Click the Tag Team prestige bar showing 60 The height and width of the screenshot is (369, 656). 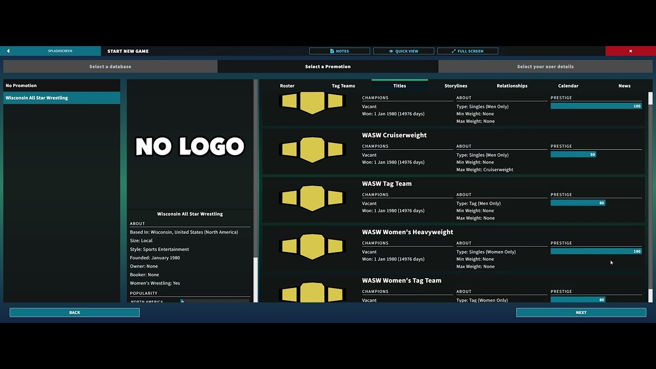578,203
